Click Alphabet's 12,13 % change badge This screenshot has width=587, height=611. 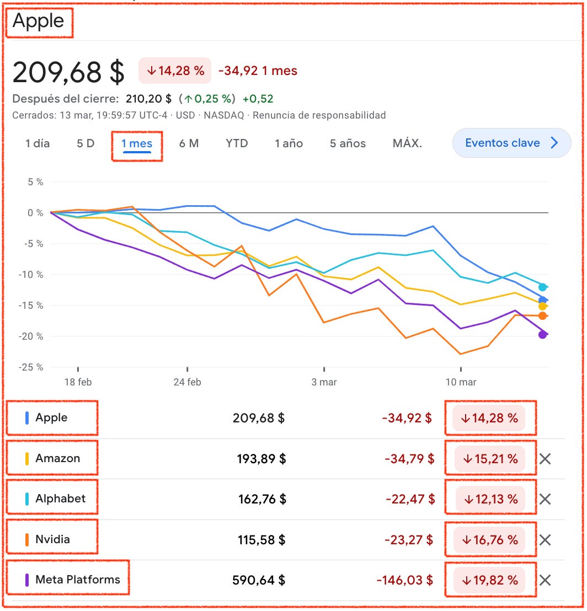point(490,499)
